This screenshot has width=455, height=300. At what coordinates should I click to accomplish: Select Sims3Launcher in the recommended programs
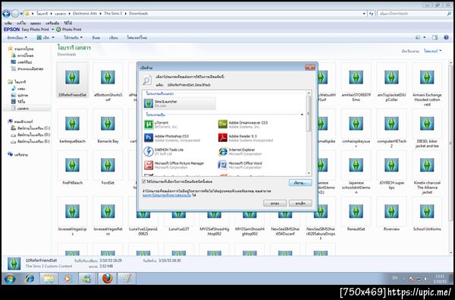point(180,103)
